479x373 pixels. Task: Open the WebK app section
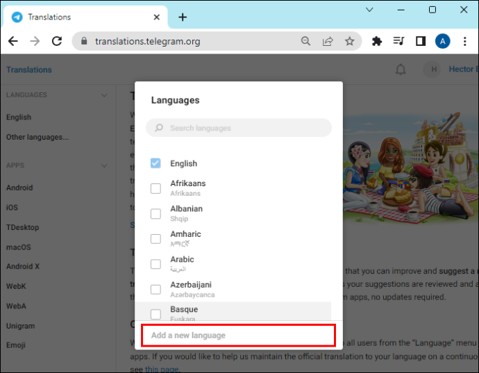[16, 286]
